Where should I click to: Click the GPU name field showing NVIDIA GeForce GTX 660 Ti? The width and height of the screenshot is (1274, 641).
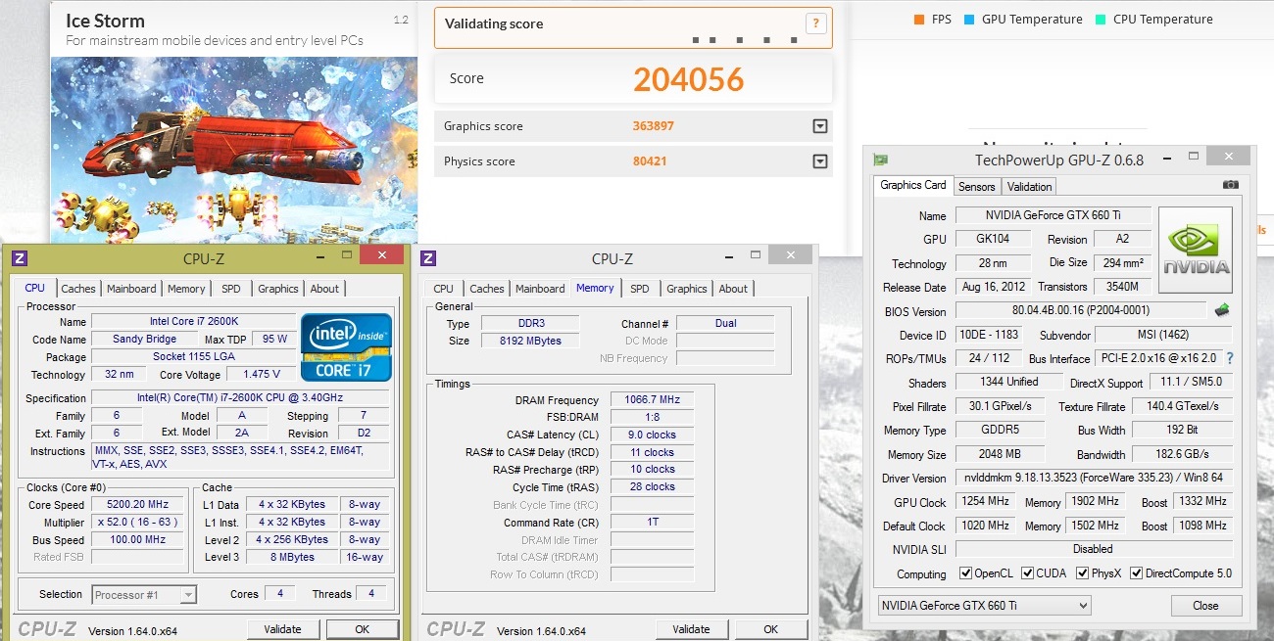(1053, 215)
